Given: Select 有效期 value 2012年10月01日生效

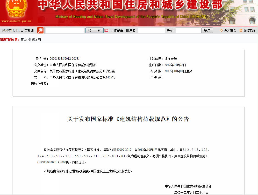Looking at the screenshot, I should point(178,71).
